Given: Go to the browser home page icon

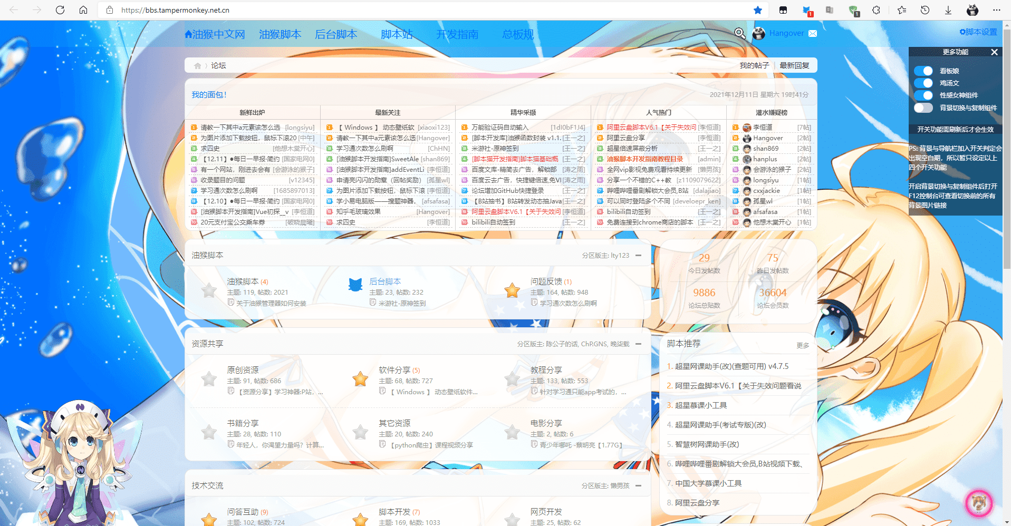Looking at the screenshot, I should 83,10.
